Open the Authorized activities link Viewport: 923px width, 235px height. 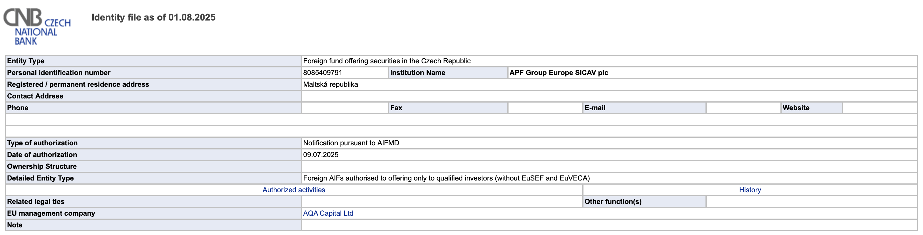[x=293, y=190]
